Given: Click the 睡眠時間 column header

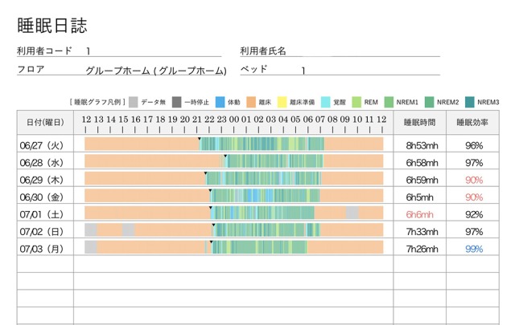Looking at the screenshot, I should tap(419, 122).
